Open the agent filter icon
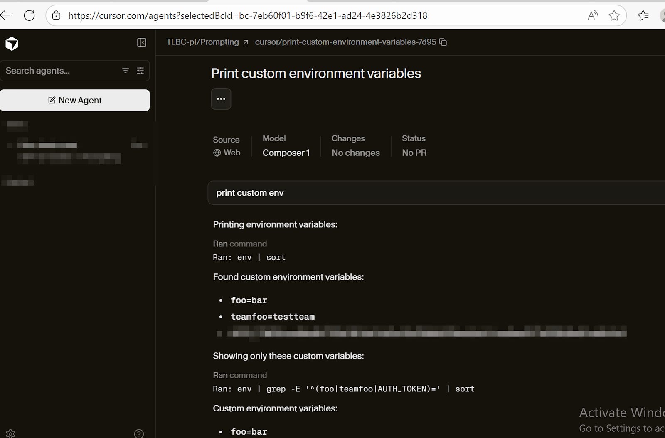The image size is (665, 438). (x=126, y=71)
